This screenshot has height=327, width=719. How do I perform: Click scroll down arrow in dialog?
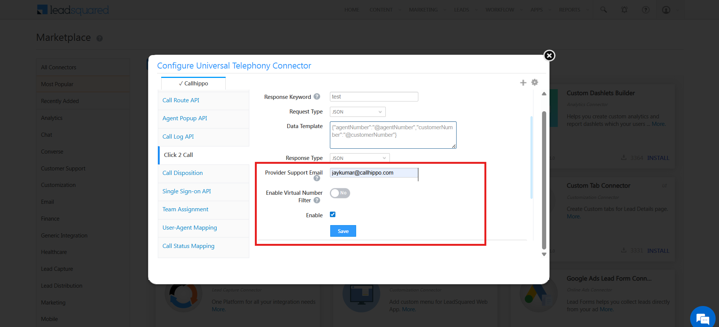(544, 254)
